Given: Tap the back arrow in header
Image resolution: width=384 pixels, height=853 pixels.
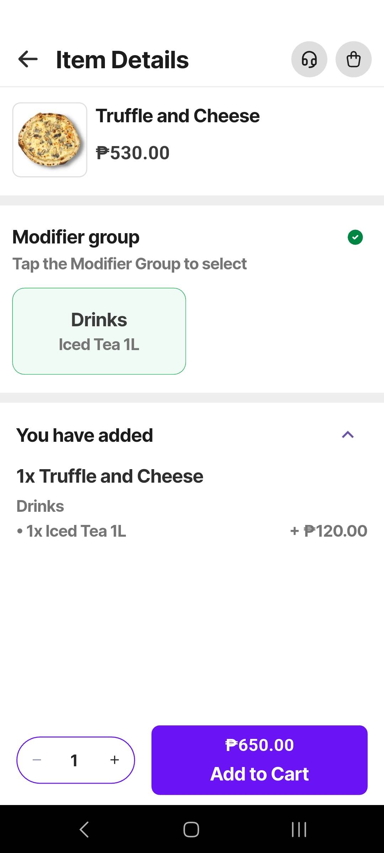Looking at the screenshot, I should point(28,59).
